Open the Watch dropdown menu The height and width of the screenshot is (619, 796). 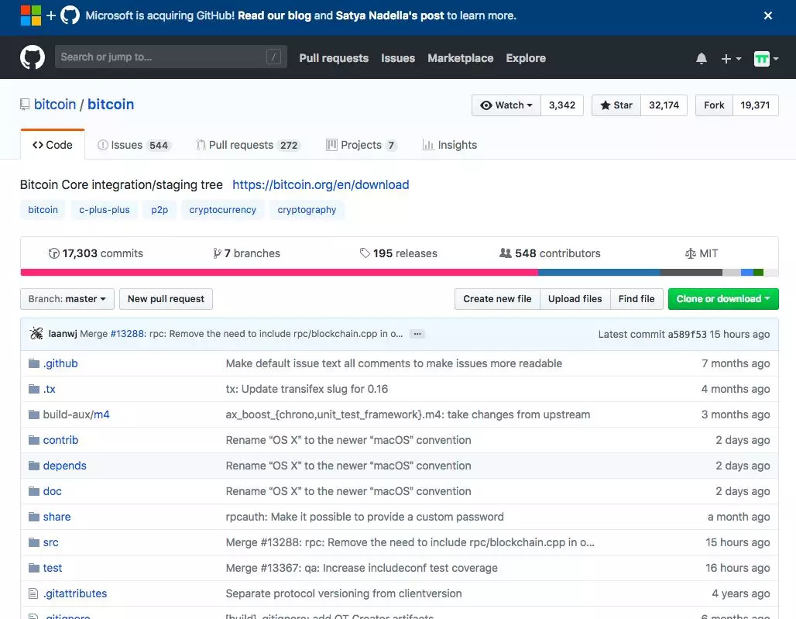click(507, 105)
